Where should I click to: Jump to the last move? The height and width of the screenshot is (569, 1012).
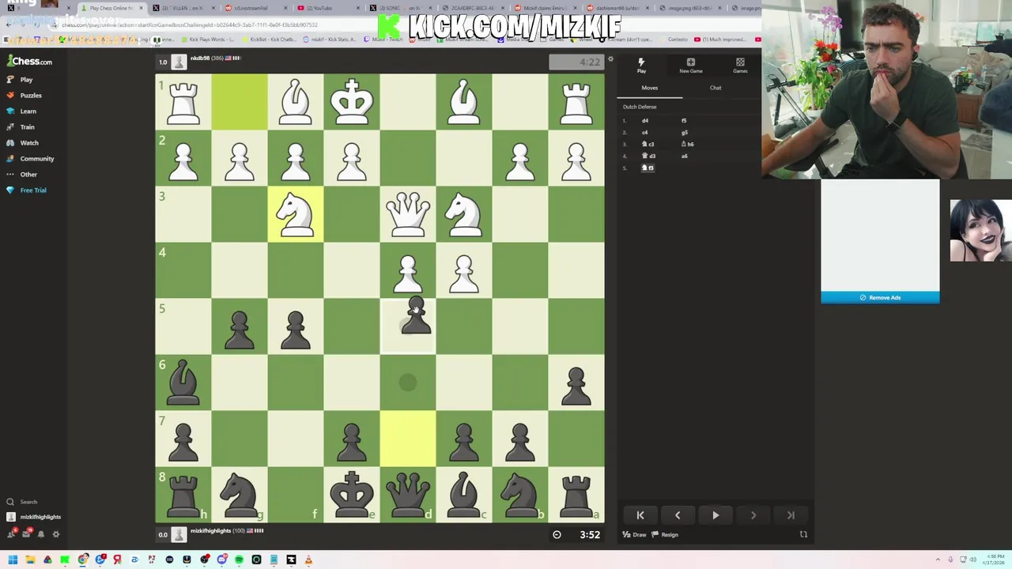pos(791,515)
